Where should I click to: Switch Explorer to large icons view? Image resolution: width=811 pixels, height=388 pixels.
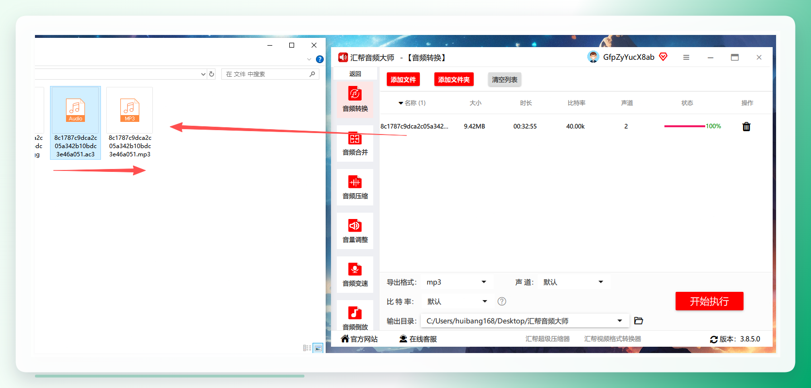tap(318, 348)
